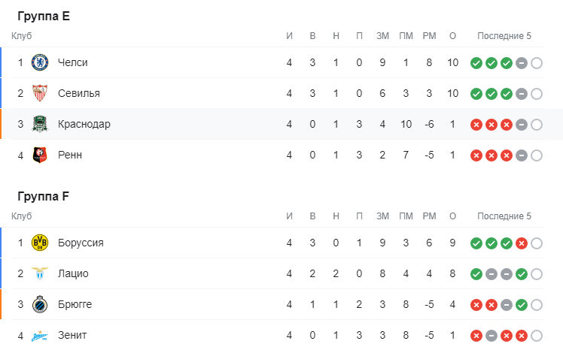Open the Зенит team link
The image size is (563, 356).
72,335
